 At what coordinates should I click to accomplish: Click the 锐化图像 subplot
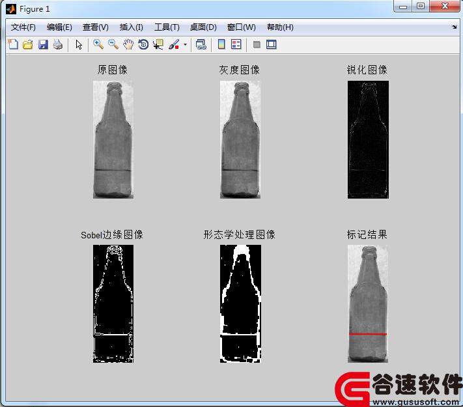click(368, 139)
